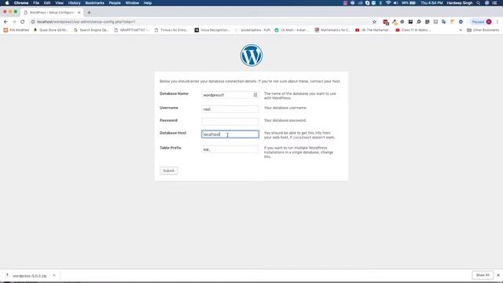
Task: Open the Other Bookmarks folder
Action: coord(483,30)
